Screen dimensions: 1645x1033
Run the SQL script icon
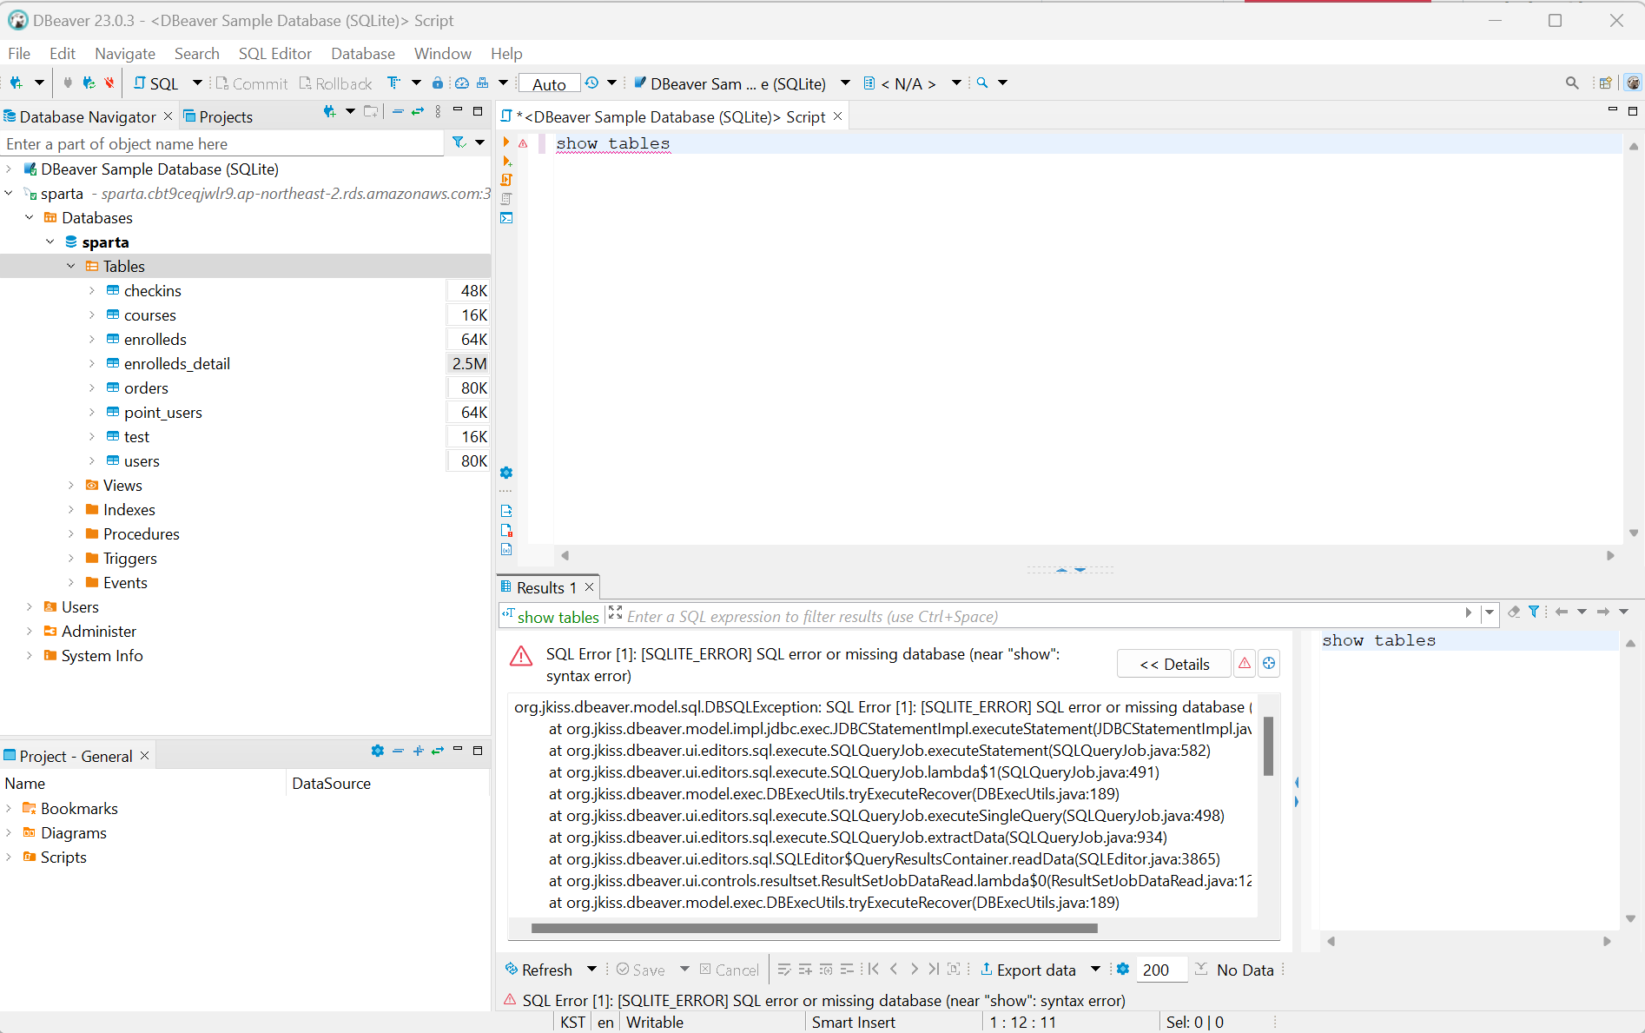[x=506, y=180]
